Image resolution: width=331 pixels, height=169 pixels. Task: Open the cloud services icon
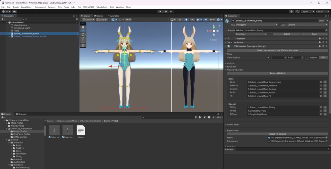(x=15, y=11)
